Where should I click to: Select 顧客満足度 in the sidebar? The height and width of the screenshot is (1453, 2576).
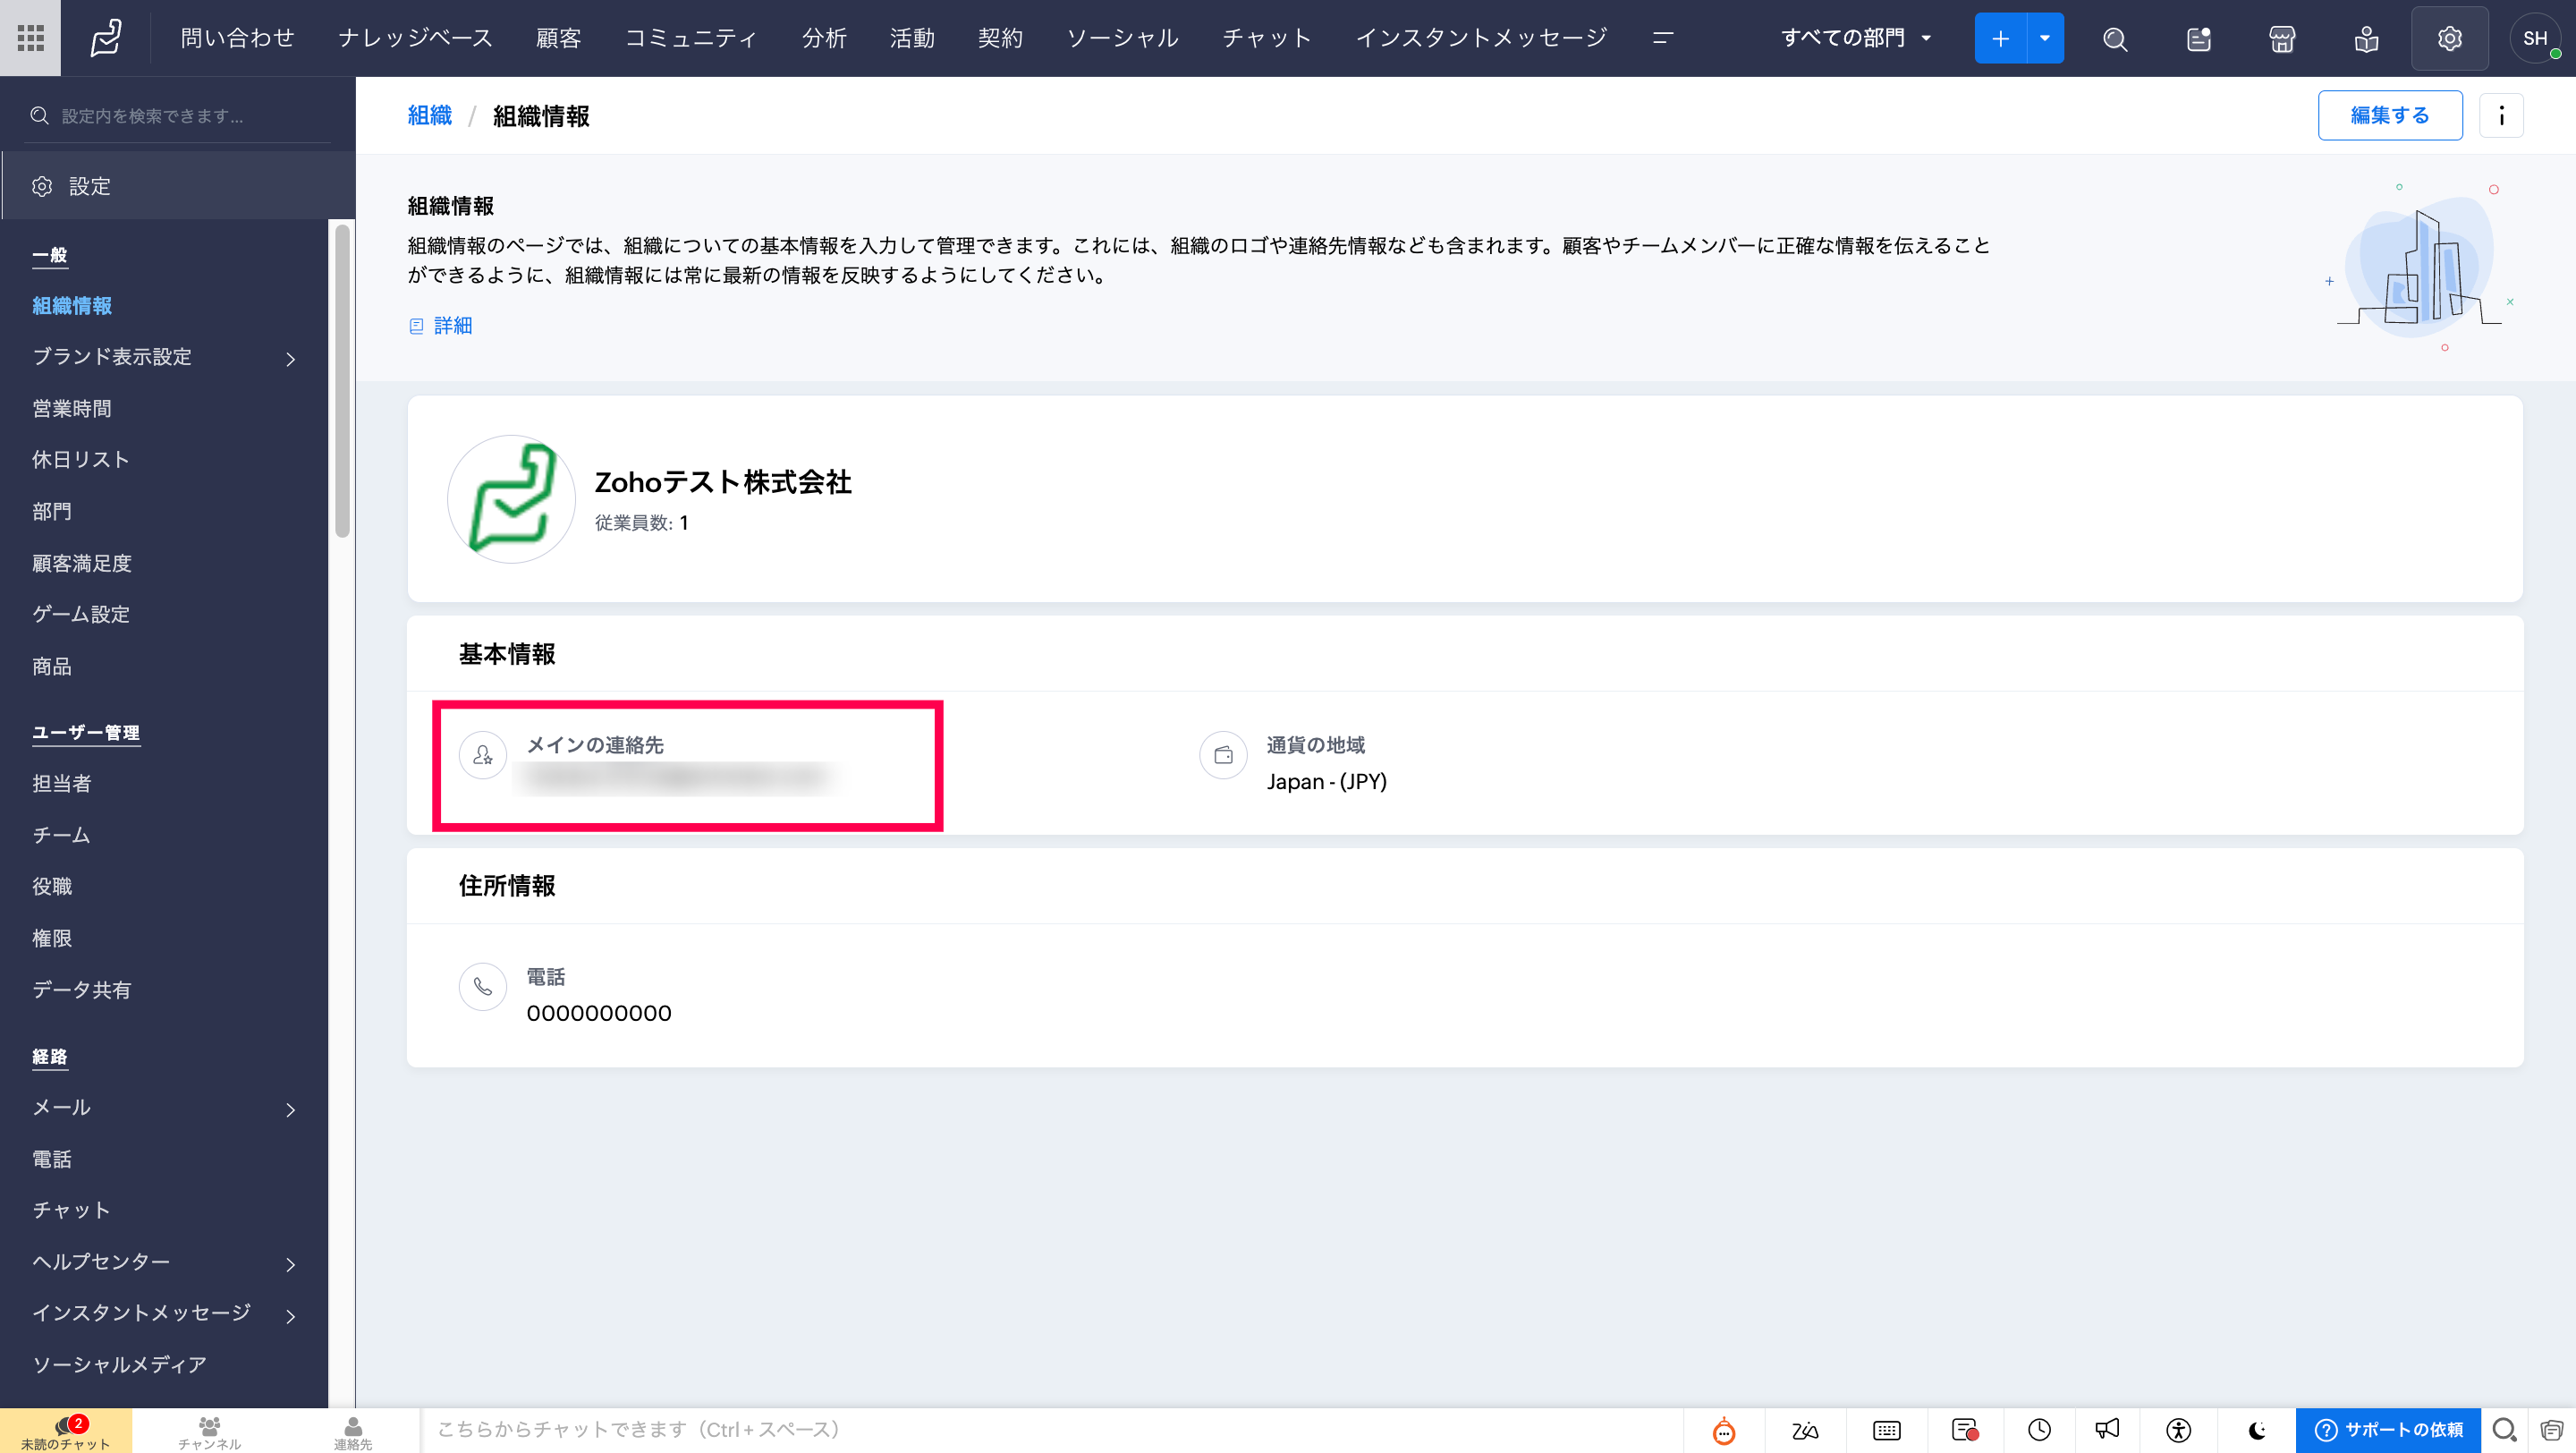[82, 564]
